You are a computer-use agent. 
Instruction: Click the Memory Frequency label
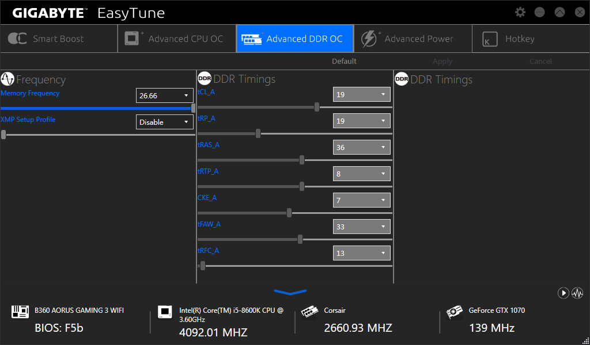pos(30,93)
